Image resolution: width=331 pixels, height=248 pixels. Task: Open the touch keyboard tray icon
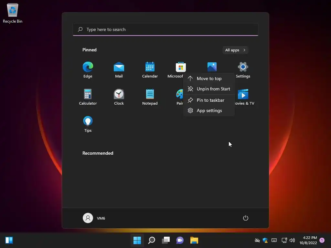click(274, 240)
